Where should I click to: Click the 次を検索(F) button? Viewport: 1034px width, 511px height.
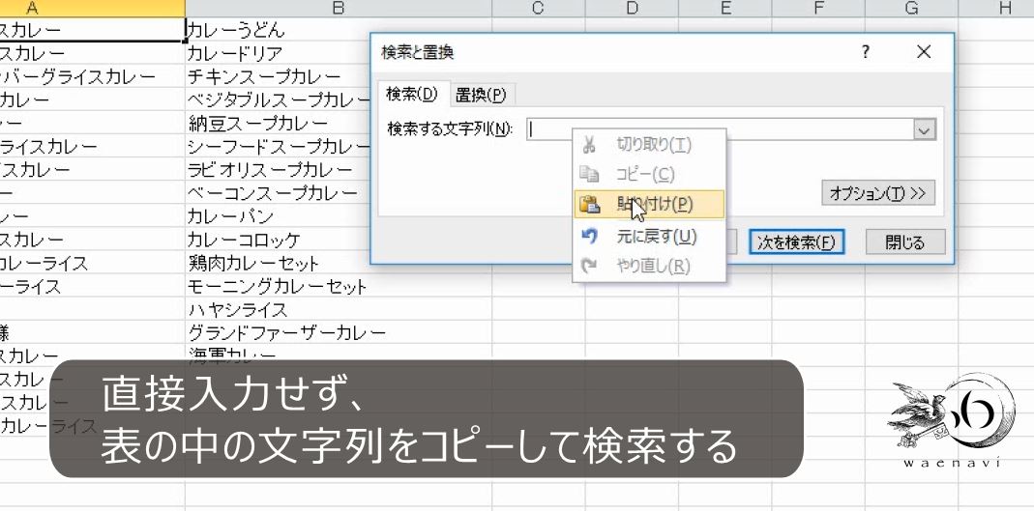coord(797,242)
